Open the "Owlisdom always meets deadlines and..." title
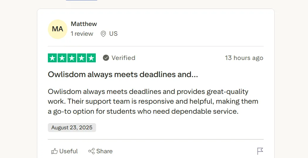Viewport: 308px width, 158px height. coord(123,74)
